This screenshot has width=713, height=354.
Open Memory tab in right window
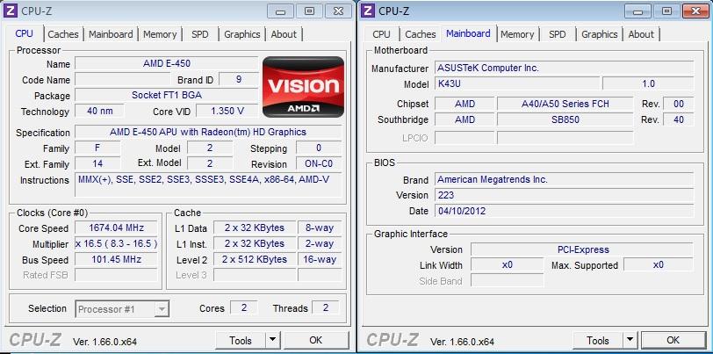tap(517, 34)
